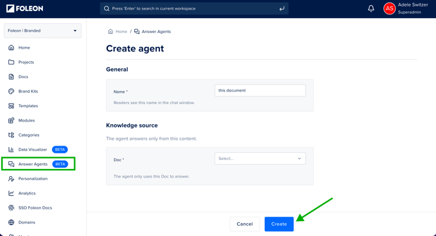Open Categories in the sidebar

click(29, 135)
